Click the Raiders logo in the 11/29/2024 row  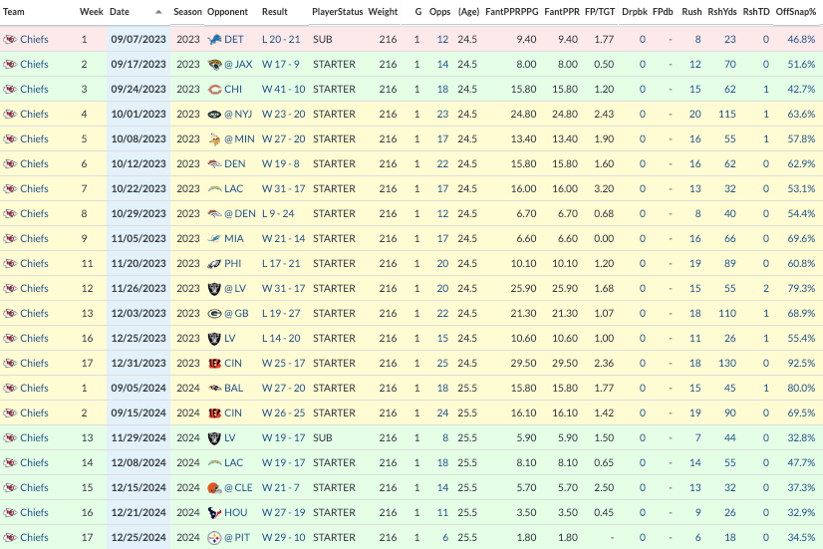pos(214,438)
